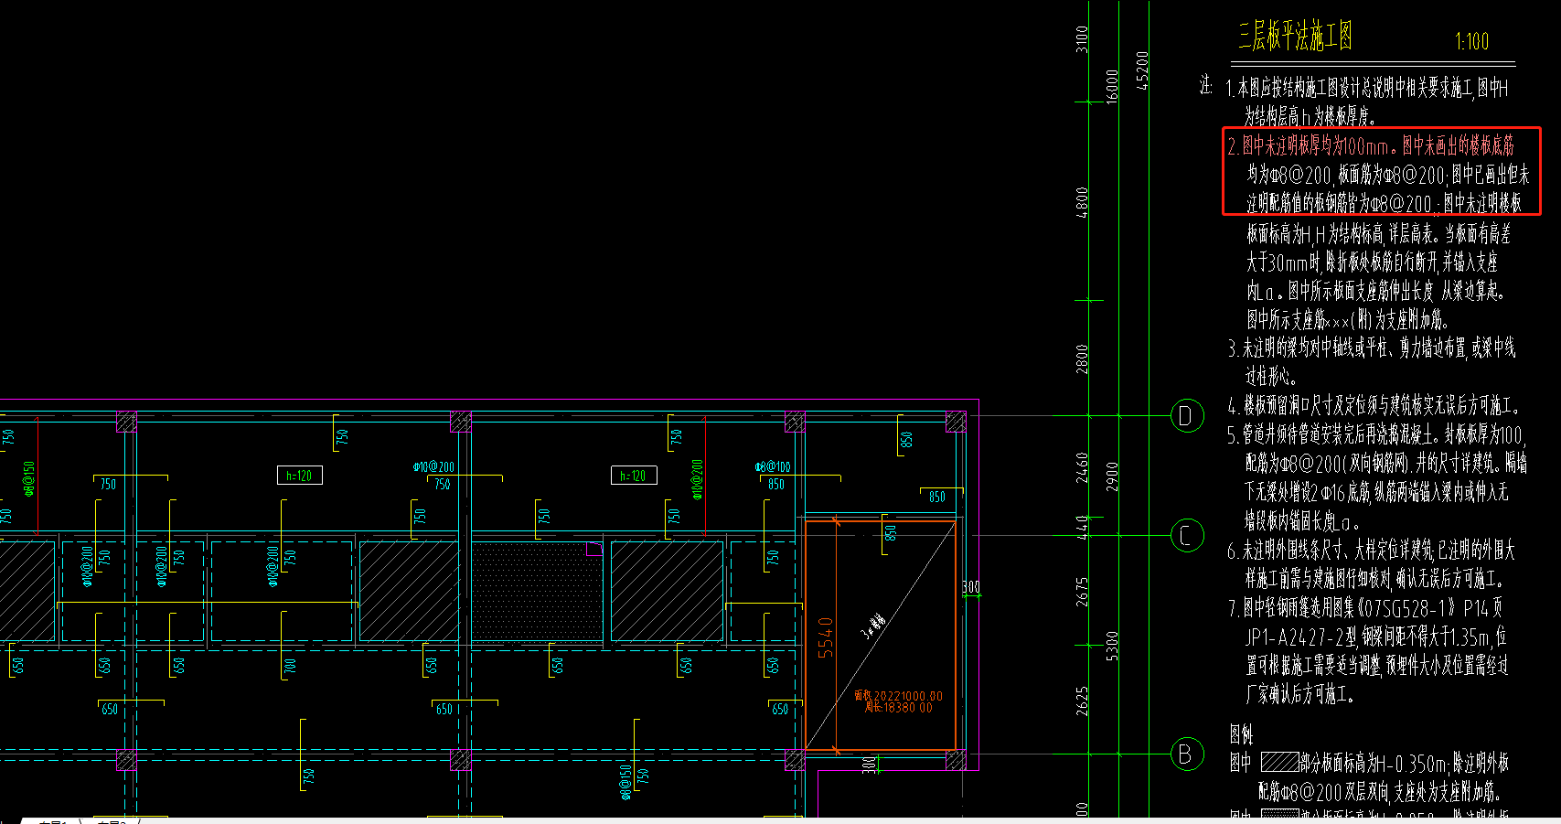Click the orange 5540 dimension text

tap(826, 637)
